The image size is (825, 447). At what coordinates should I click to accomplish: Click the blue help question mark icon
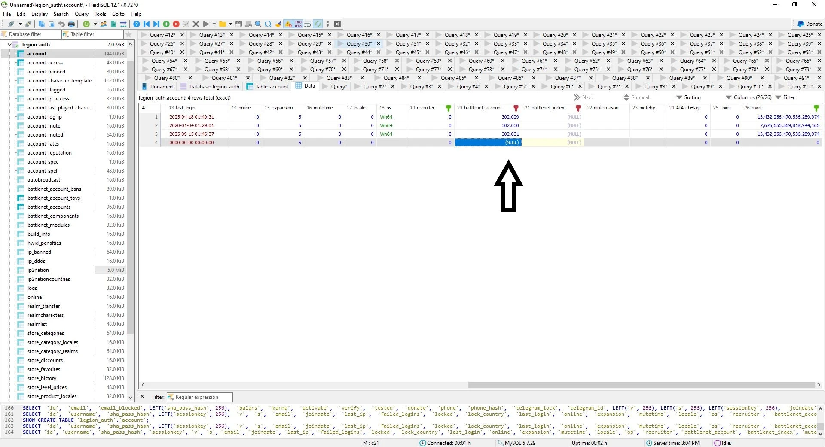click(x=136, y=24)
